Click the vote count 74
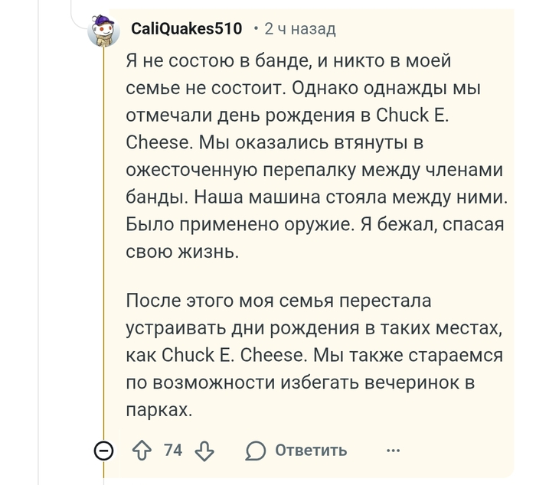 click(x=173, y=450)
